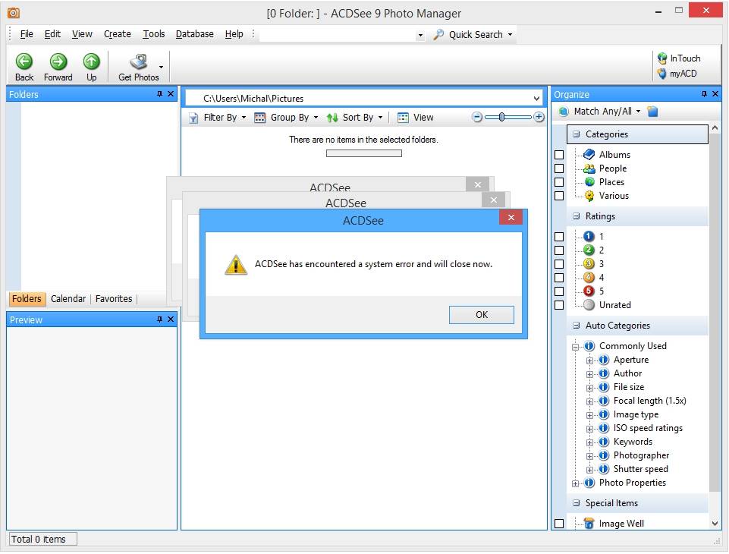
Task: Click OK in the ACDSee error dialog
Action: tap(482, 315)
